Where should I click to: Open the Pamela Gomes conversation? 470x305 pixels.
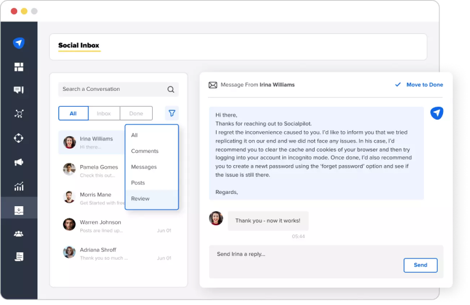pos(91,171)
